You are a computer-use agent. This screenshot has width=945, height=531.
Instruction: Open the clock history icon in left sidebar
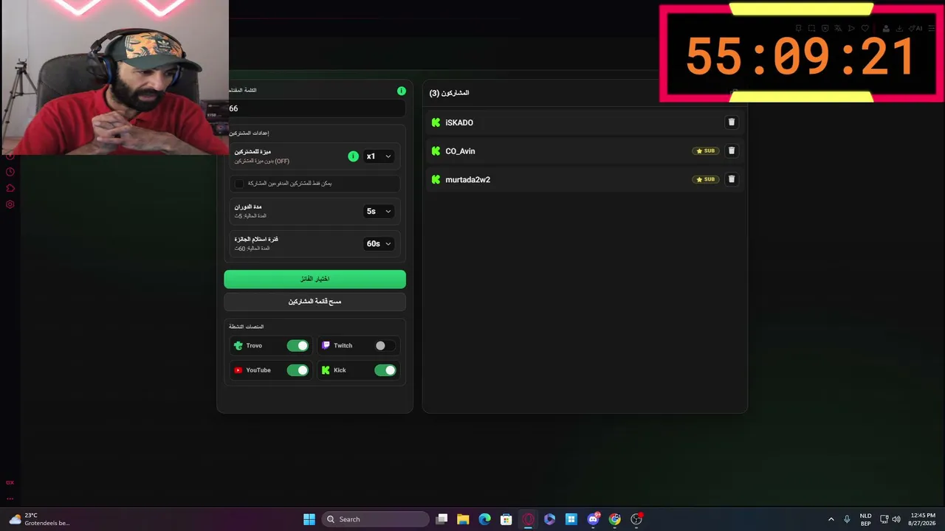[x=10, y=172]
